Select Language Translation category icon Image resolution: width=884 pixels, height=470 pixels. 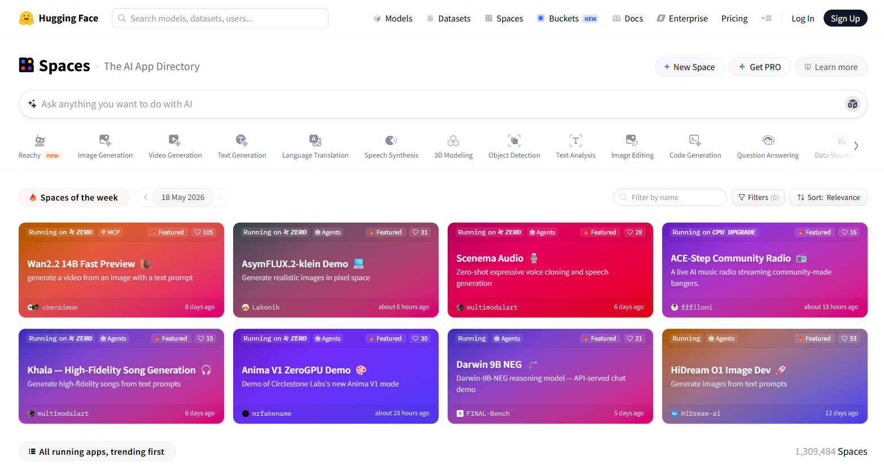pyautogui.click(x=315, y=140)
